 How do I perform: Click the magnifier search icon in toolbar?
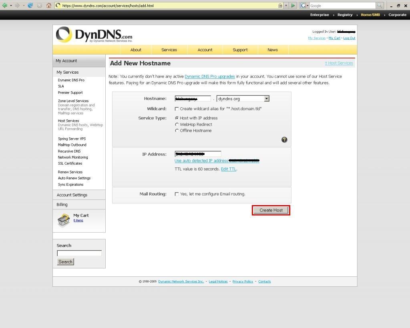click(x=380, y=5)
